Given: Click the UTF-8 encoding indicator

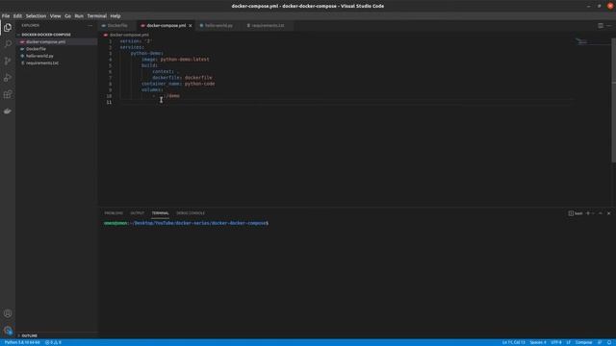Looking at the screenshot, I should pos(556,342).
